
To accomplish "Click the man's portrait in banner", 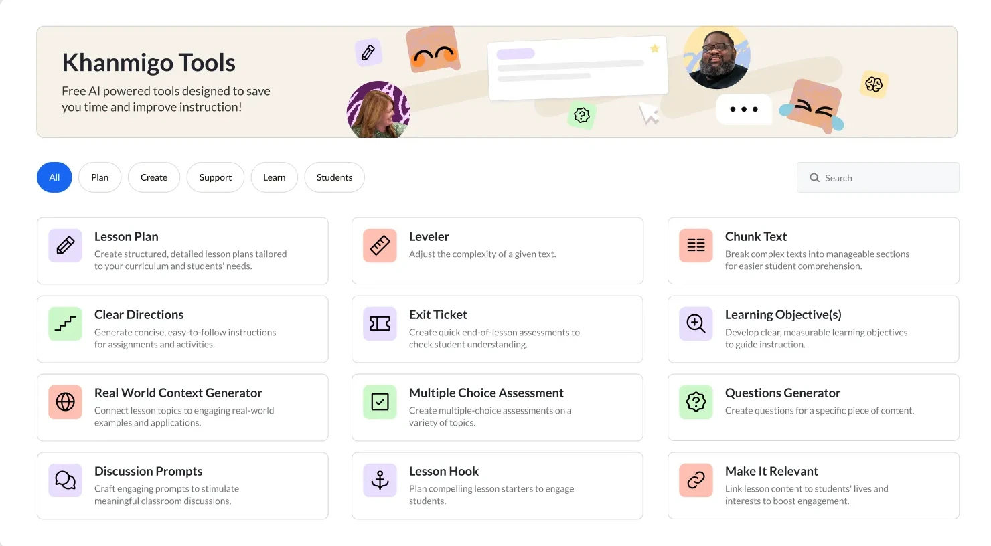I will (x=716, y=58).
